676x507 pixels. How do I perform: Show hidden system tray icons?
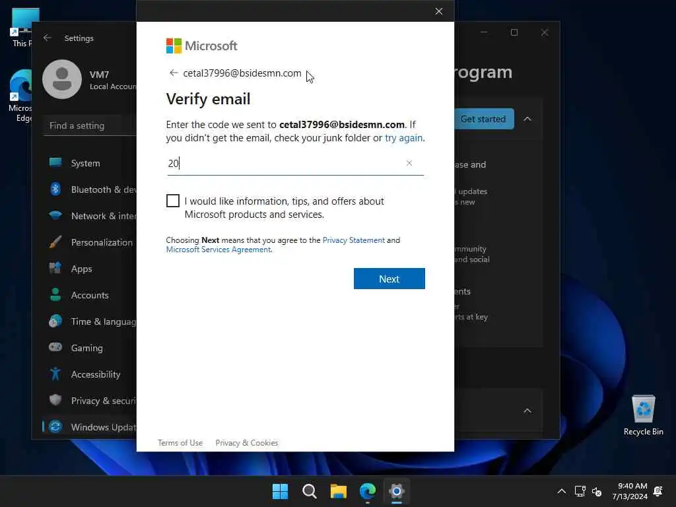[561, 491]
